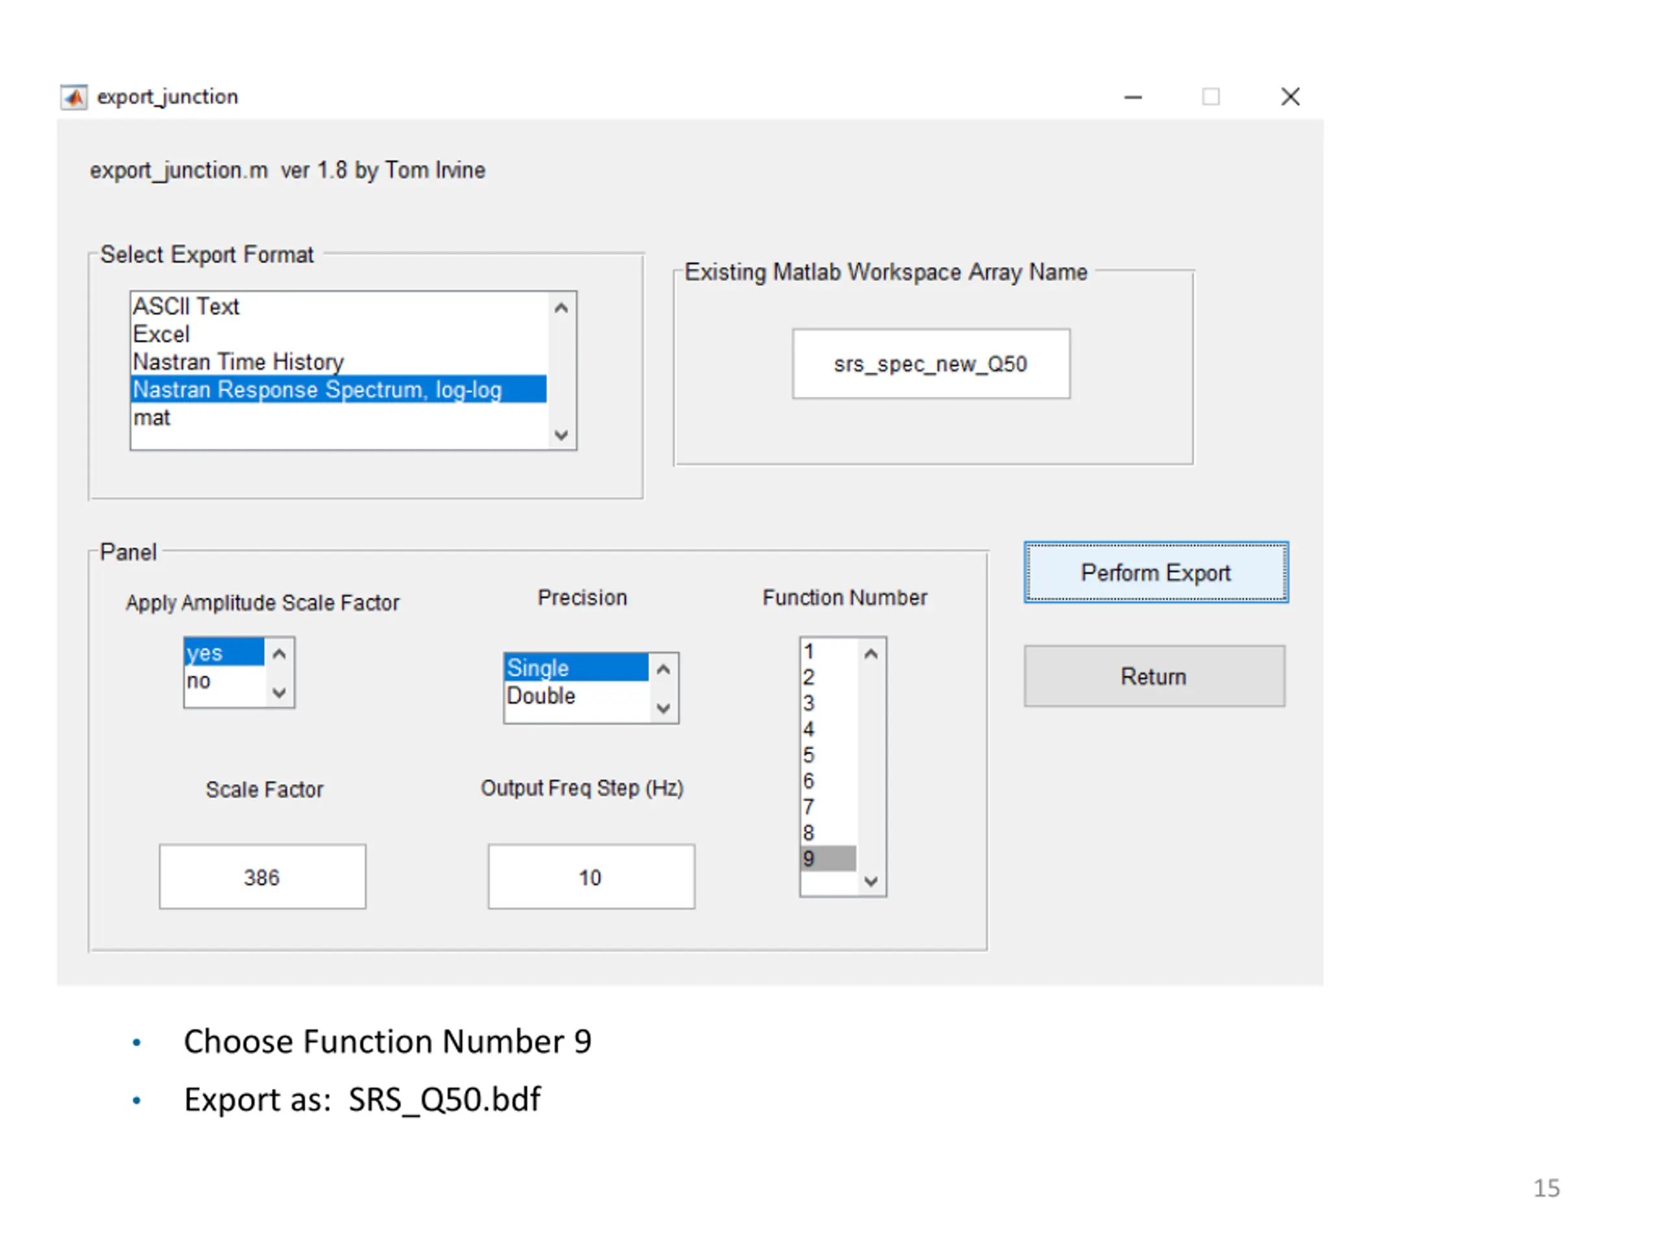The width and height of the screenshot is (1661, 1245).
Task: Pick Nastran Time History format
Action: [339, 362]
